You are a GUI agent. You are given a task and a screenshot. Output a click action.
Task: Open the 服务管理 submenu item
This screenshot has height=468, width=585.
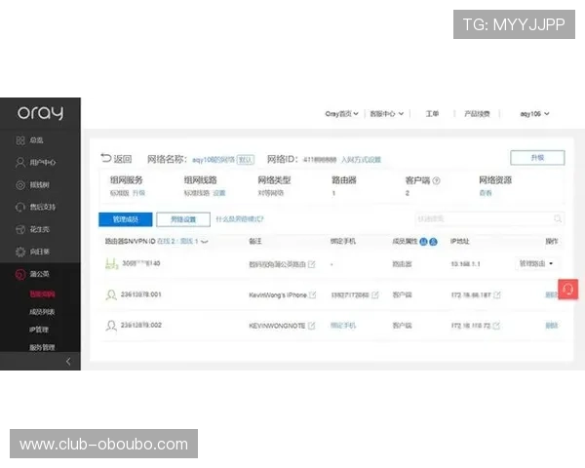coord(42,347)
